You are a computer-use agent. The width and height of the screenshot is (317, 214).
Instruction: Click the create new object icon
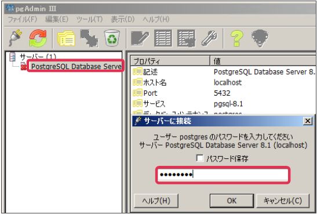[x=89, y=38]
